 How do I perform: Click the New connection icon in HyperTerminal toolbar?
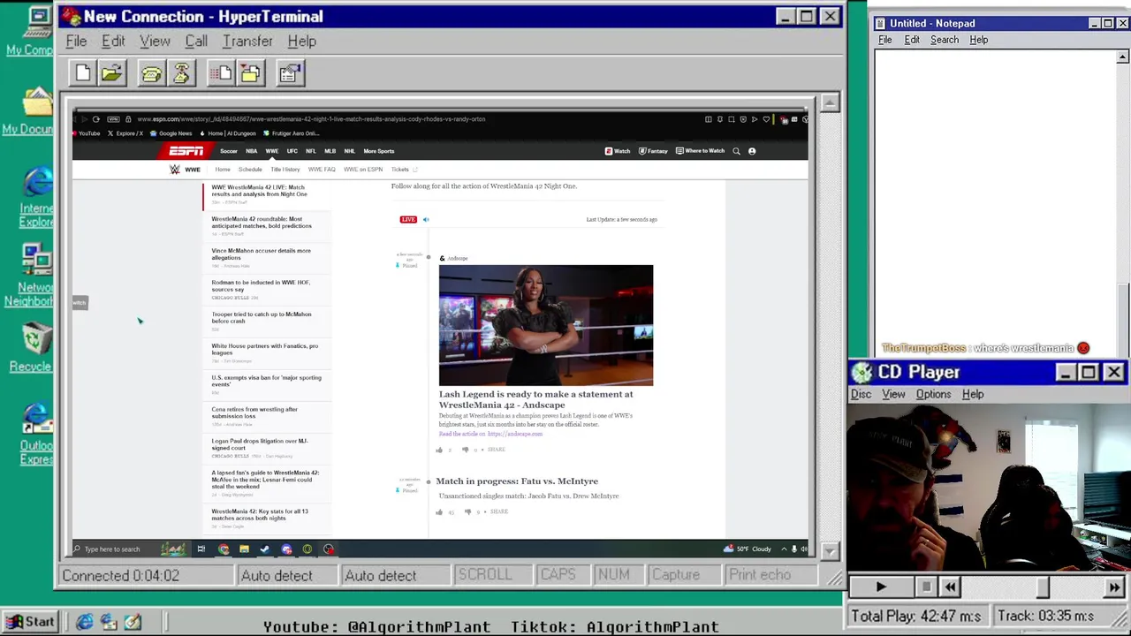point(82,73)
